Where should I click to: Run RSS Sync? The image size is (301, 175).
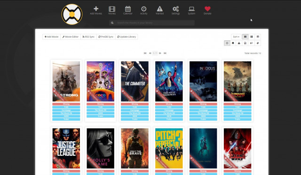(x=88, y=37)
